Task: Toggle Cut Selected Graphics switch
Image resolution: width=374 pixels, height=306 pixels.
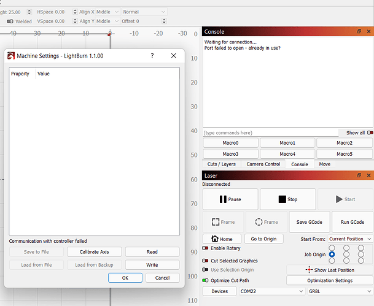Action: (x=205, y=261)
